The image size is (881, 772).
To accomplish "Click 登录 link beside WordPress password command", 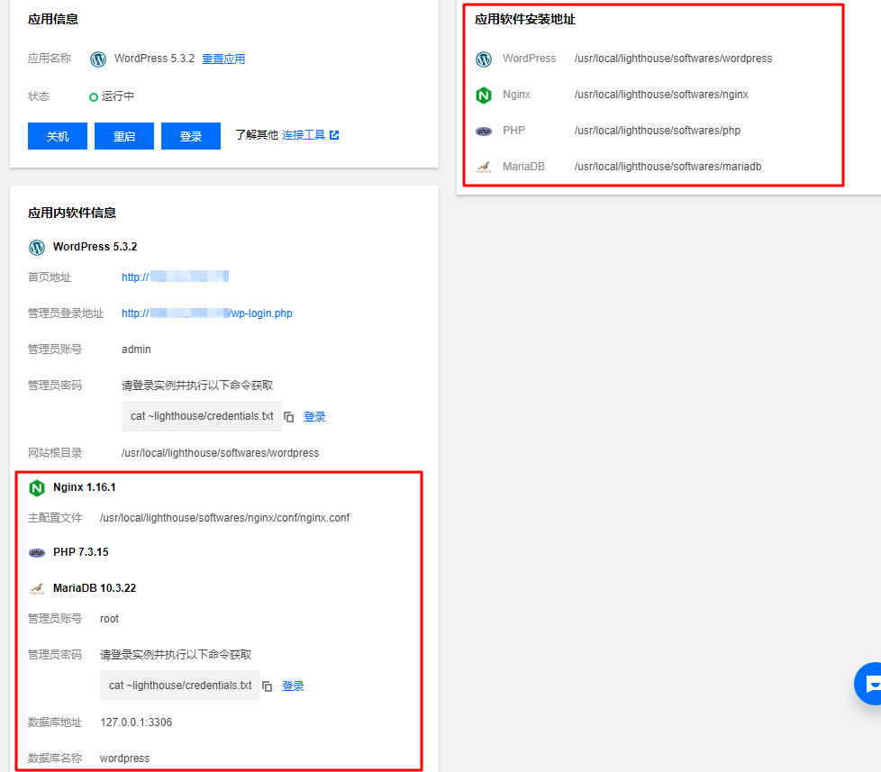I will click(314, 417).
